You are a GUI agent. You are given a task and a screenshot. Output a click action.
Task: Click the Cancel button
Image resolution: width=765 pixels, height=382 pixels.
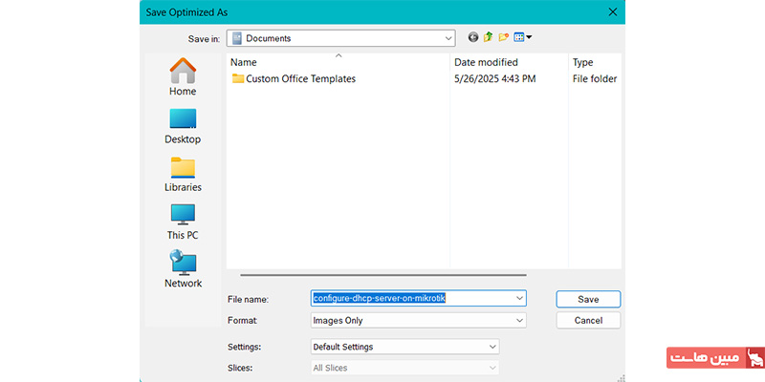point(588,321)
